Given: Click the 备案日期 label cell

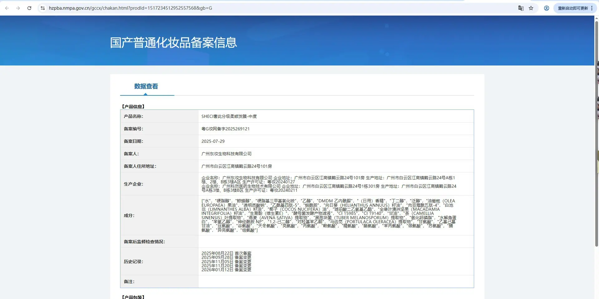Looking at the screenshot, I should click(x=159, y=141).
